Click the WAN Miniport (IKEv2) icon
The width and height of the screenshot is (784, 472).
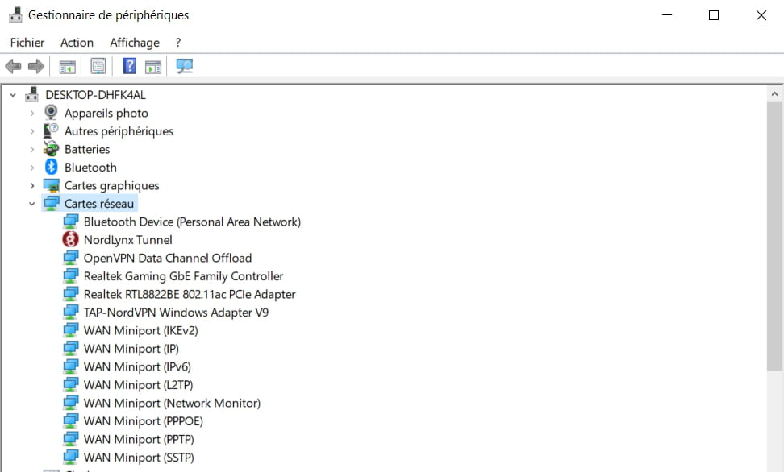(x=70, y=330)
